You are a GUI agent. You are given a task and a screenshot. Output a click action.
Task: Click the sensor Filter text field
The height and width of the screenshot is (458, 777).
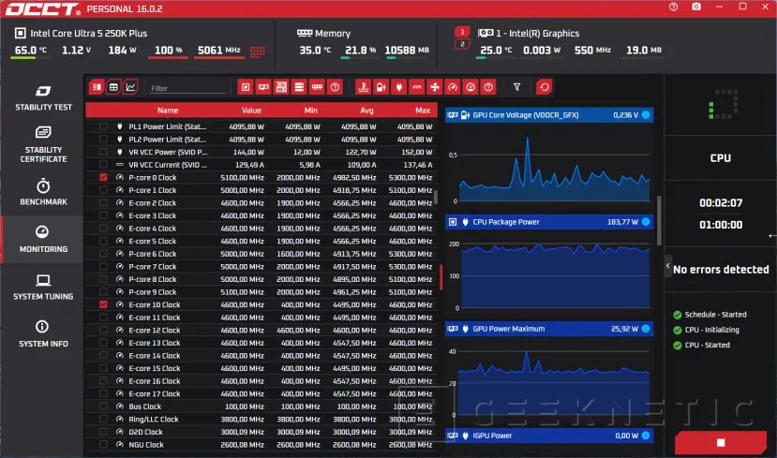tap(187, 88)
